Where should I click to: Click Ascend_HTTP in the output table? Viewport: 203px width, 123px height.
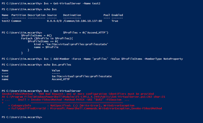[x=61, y=79]
